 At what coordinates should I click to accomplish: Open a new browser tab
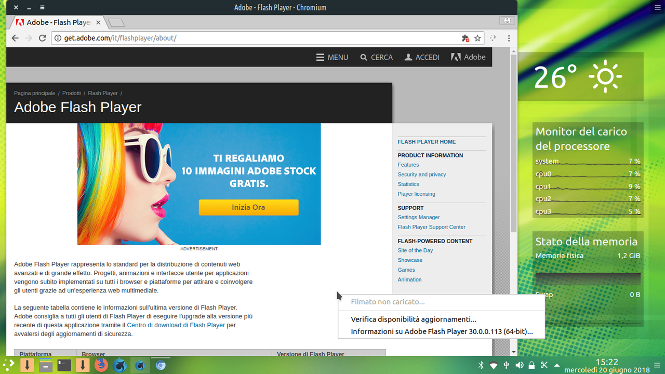pos(116,22)
